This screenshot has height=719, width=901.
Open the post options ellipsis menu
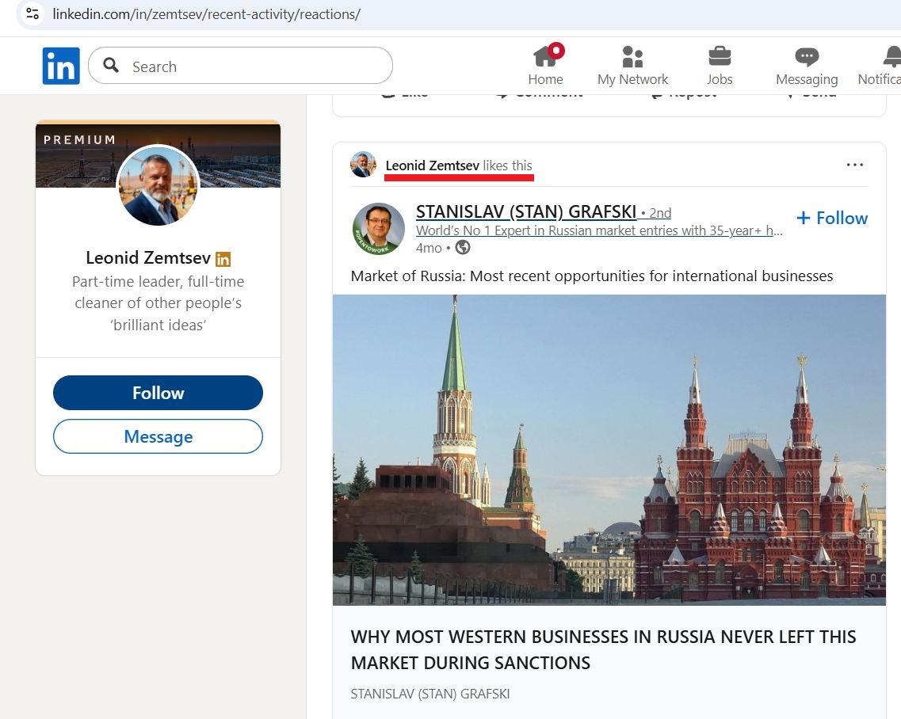click(855, 164)
